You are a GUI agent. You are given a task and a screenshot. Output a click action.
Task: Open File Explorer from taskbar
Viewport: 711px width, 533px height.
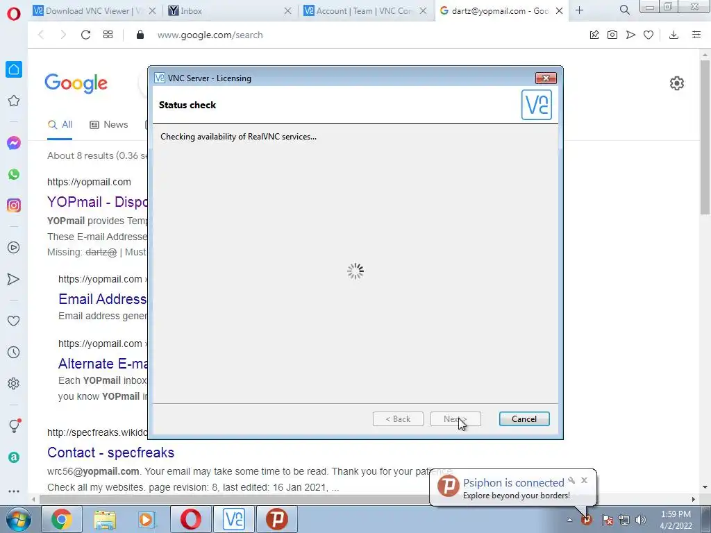(x=105, y=519)
